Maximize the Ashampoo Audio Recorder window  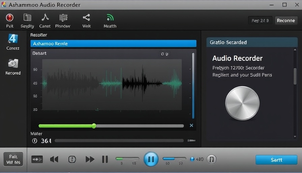coord(284,5)
